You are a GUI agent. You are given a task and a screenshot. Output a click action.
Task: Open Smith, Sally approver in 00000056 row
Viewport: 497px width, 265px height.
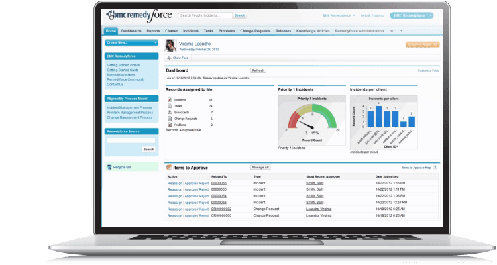pos(315,184)
